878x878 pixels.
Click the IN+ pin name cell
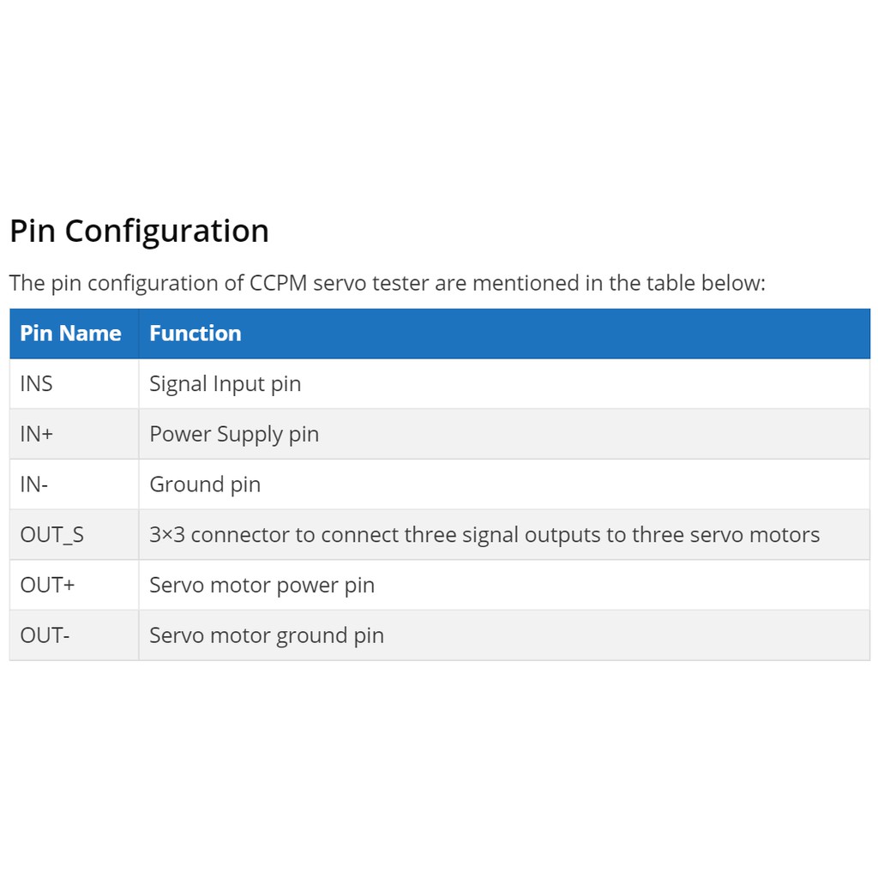tap(74, 434)
